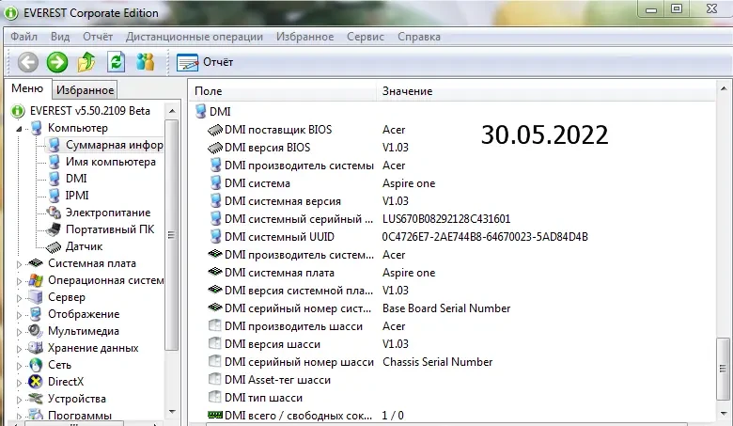The image size is (733, 426).
Task: Click the Отображение monitor icon
Action: 36,314
